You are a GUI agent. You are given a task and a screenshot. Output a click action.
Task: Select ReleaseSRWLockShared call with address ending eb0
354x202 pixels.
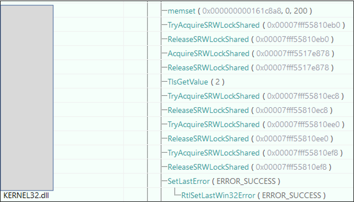[x=251, y=39]
